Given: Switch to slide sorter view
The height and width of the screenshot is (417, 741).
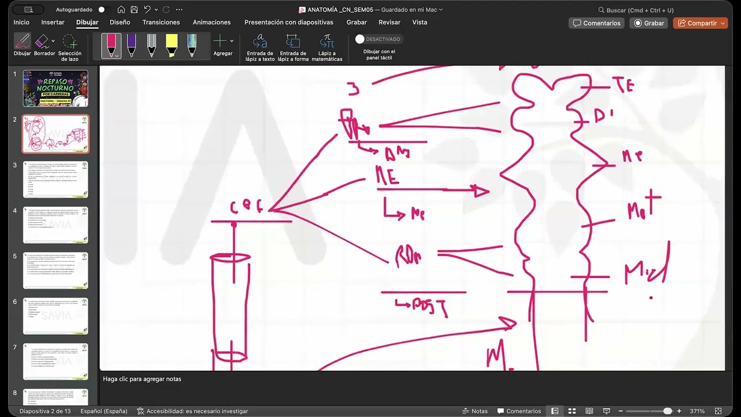Looking at the screenshot, I should point(572,411).
